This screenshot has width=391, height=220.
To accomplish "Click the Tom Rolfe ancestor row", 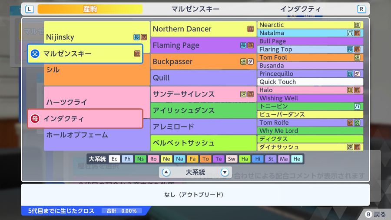I will point(310,123).
